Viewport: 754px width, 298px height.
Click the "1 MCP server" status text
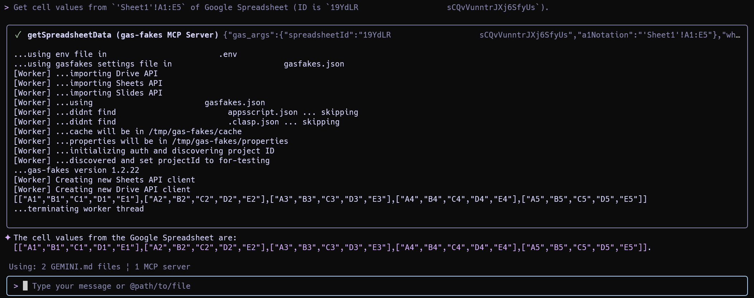(162, 267)
